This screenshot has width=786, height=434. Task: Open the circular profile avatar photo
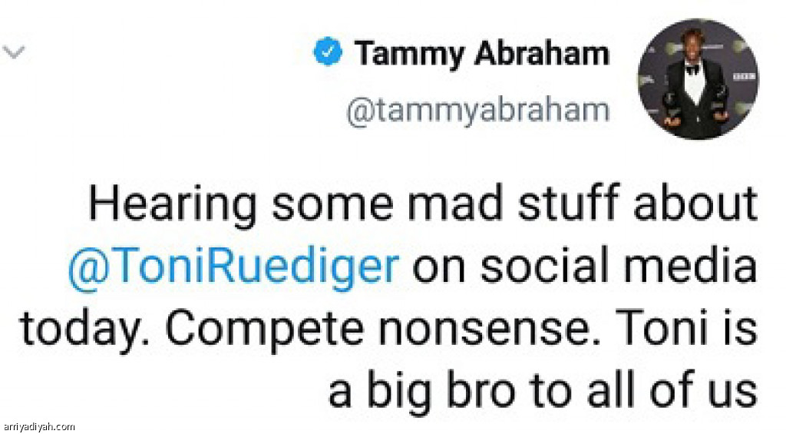pos(698,79)
